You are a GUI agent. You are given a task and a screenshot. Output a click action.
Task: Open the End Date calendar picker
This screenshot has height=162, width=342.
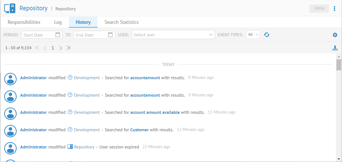(x=110, y=35)
